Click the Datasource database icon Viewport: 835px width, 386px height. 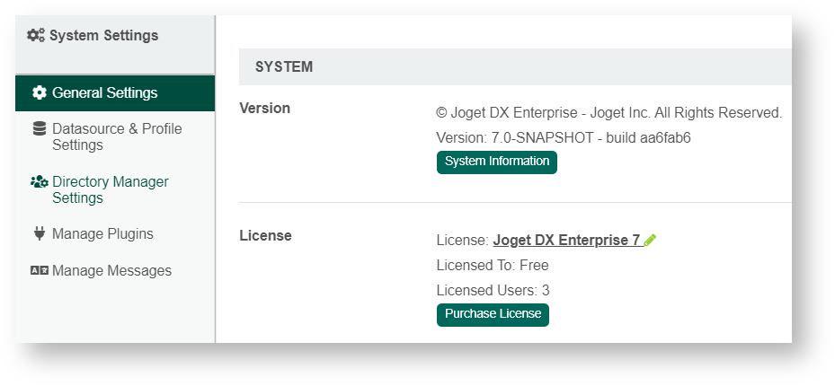[40, 129]
